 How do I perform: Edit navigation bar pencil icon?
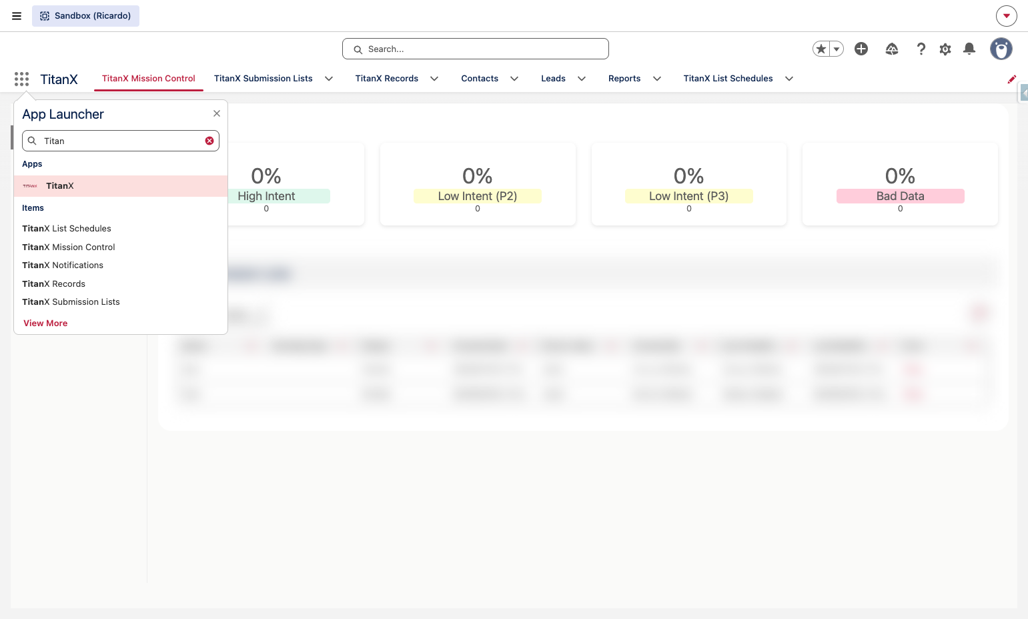[x=1012, y=79]
